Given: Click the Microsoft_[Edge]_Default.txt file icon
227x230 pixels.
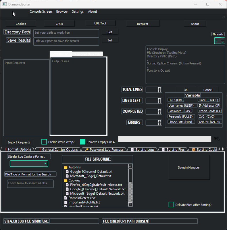Looking at the screenshot, I should point(67,176).
